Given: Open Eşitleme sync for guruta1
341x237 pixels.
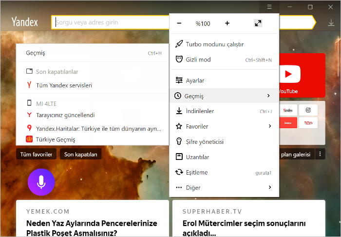Looking at the screenshot, I should [224, 172].
